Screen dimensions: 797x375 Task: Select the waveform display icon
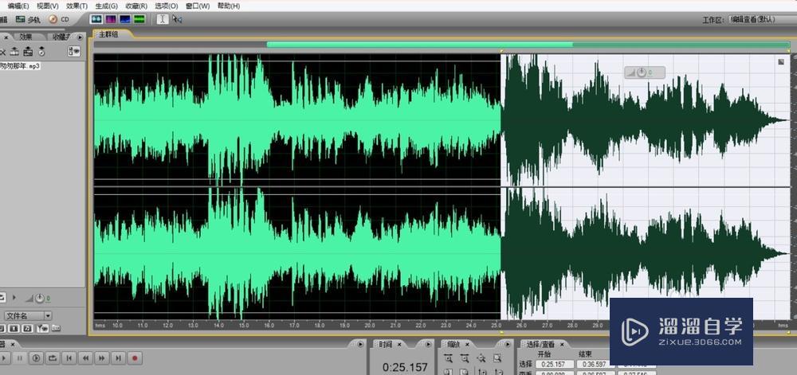96,19
